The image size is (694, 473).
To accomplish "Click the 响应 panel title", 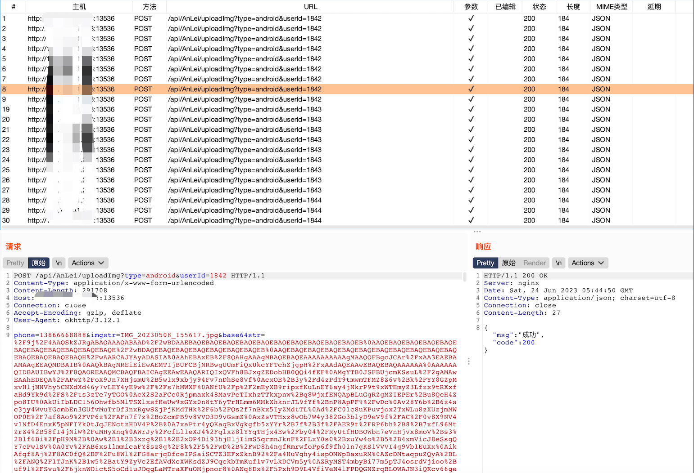I will coord(483,246).
